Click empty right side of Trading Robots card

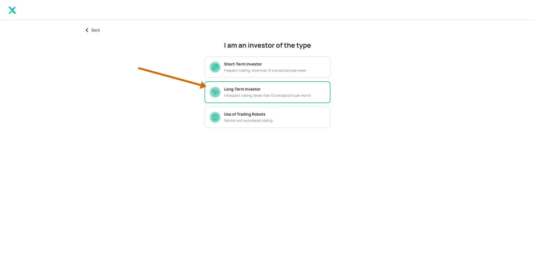tap(301, 117)
